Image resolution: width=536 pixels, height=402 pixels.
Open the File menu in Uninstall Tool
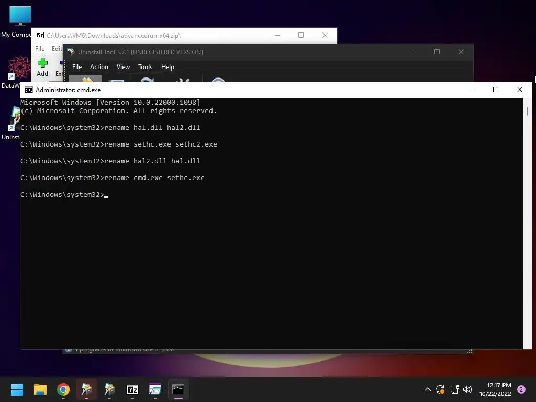[x=77, y=67]
